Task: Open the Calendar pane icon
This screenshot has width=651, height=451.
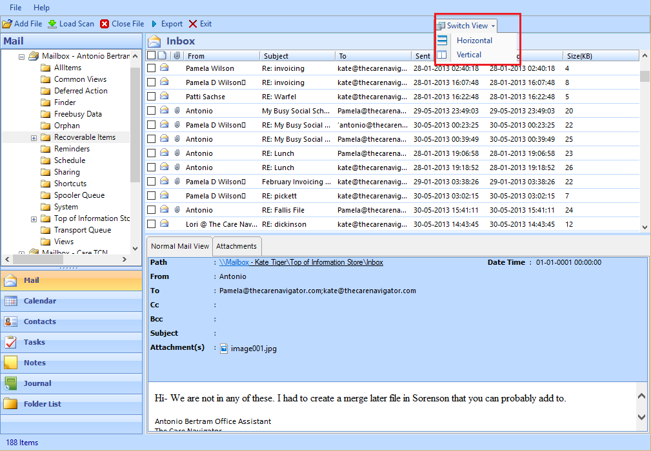Action: pyautogui.click(x=10, y=301)
